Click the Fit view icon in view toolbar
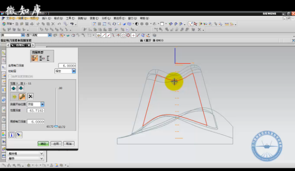The height and width of the screenshot is (171, 295). 94,24
